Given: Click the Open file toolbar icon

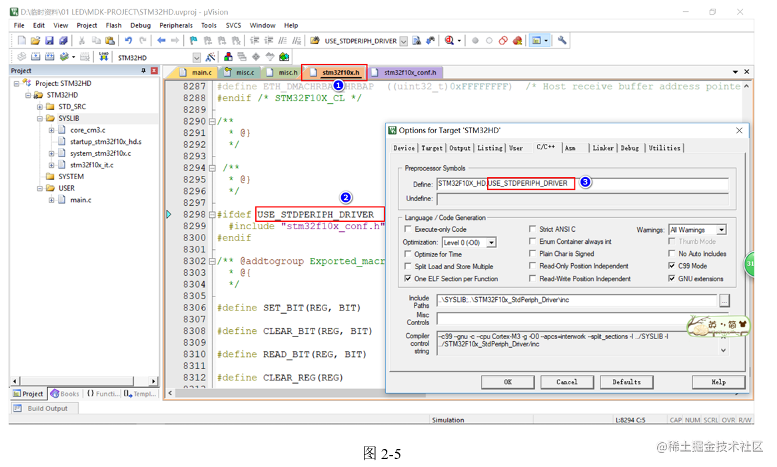Looking at the screenshot, I should coord(35,41).
